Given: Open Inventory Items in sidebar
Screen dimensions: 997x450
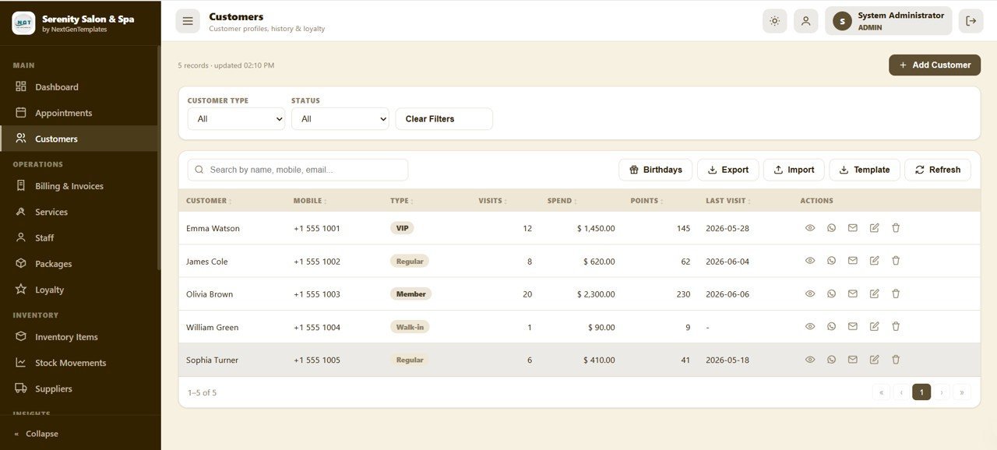Looking at the screenshot, I should (79, 337).
